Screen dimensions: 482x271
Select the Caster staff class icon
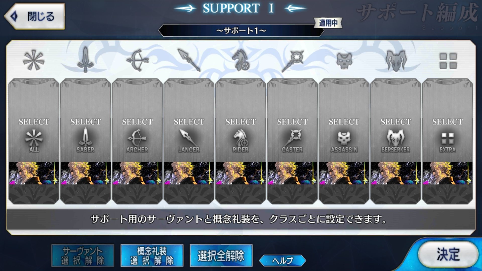[293, 61]
